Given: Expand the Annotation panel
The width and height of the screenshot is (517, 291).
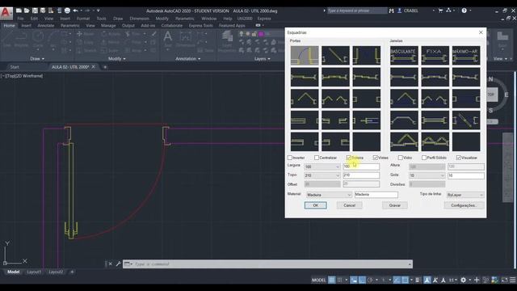Looking at the screenshot, I should (188, 59).
